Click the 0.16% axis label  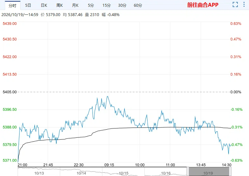click(x=236, y=74)
